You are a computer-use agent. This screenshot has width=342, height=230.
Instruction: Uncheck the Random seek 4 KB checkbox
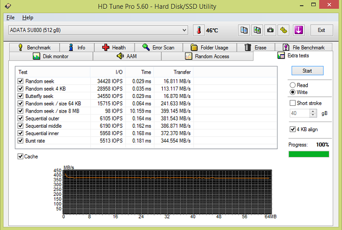[x=21, y=89]
